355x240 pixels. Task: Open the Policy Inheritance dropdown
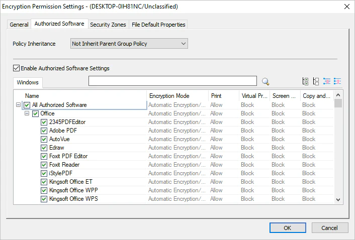pos(129,44)
